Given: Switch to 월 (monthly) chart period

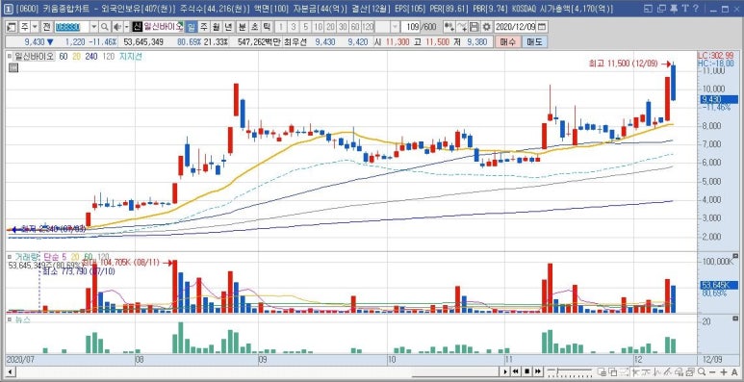Looking at the screenshot, I should pyautogui.click(x=215, y=27).
